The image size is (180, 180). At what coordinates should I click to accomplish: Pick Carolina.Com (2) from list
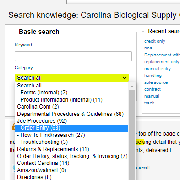click(x=71, y=107)
